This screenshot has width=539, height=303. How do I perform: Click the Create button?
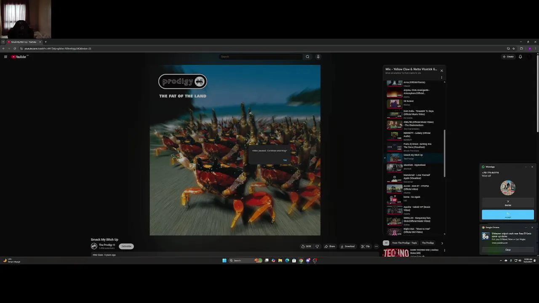pos(508,57)
